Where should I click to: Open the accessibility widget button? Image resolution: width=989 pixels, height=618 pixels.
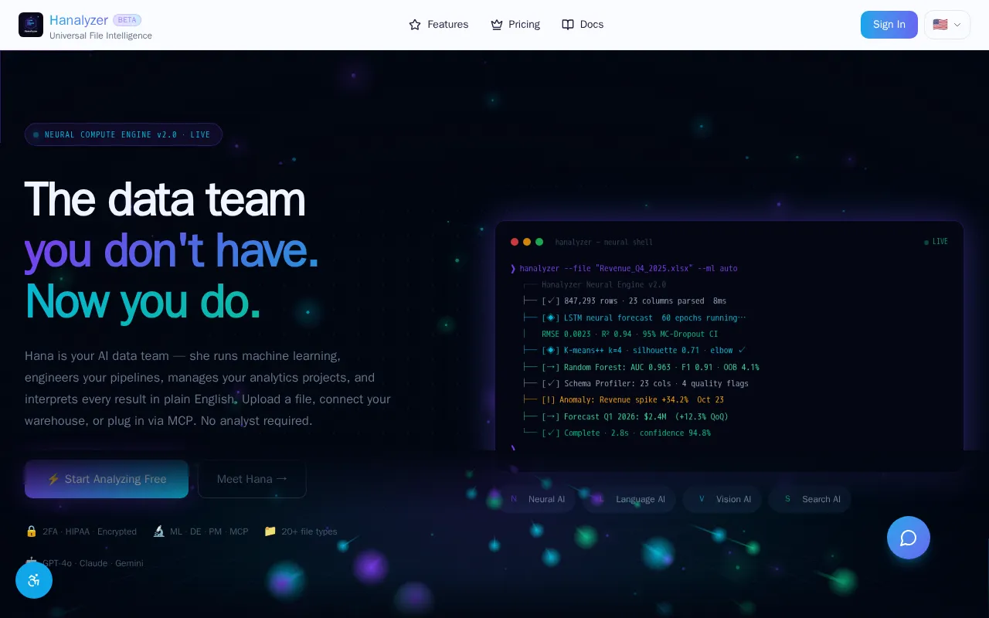click(34, 580)
